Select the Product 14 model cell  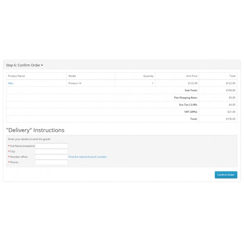point(75,83)
